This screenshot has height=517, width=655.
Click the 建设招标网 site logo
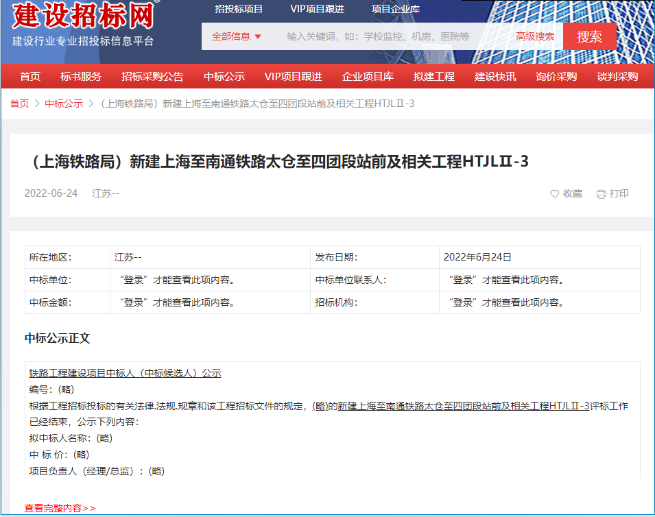pos(84,15)
